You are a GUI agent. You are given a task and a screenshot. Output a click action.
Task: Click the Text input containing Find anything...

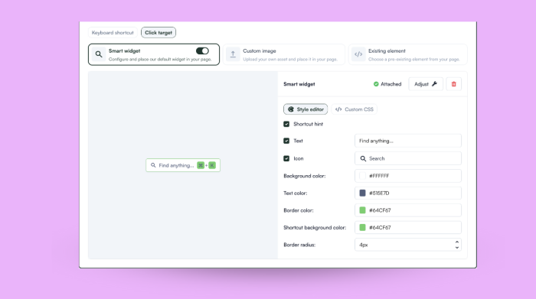pos(408,141)
